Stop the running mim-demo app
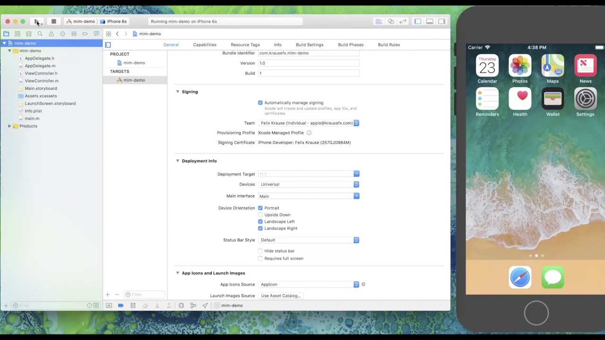Viewport: 605px width, 340px height. pos(54,21)
